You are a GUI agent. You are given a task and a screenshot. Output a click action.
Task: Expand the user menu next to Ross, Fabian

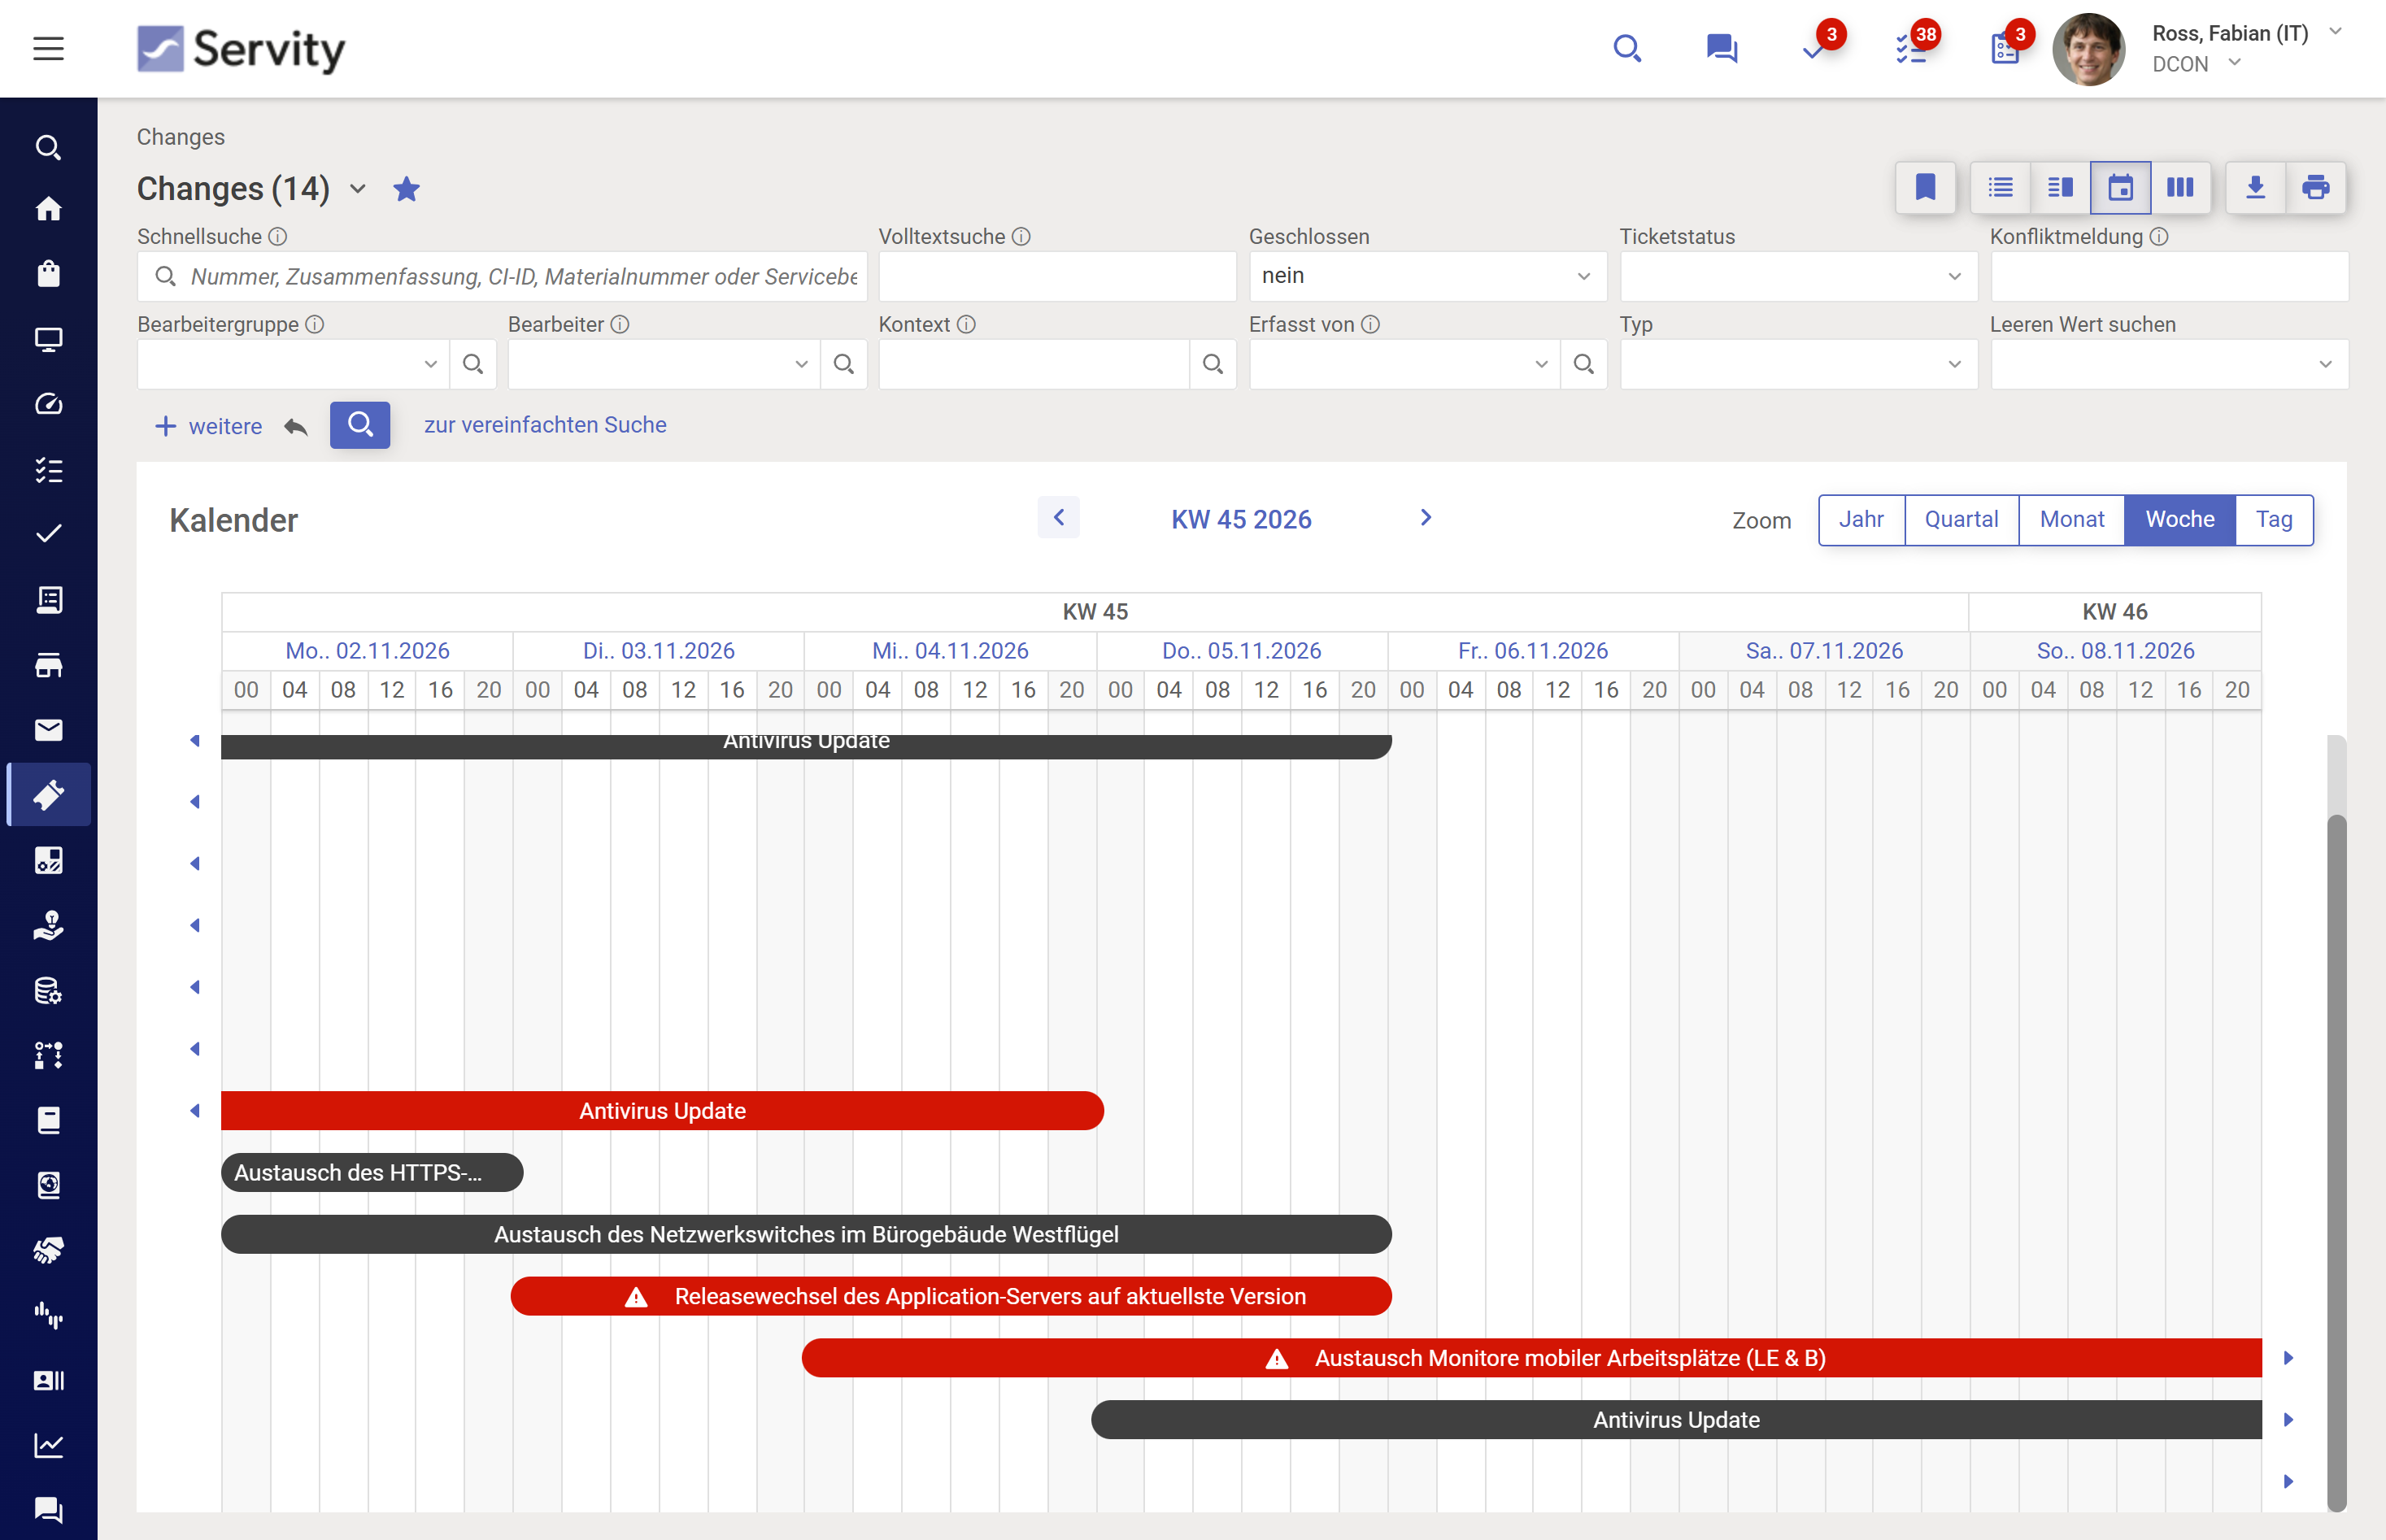(2335, 32)
